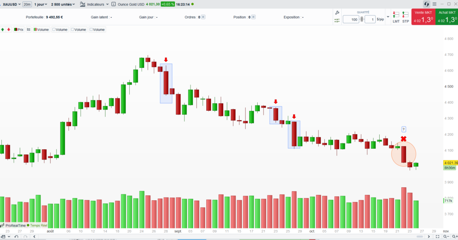
Task: Click the '?' annotation box on the chart
Action: pos(403,129)
